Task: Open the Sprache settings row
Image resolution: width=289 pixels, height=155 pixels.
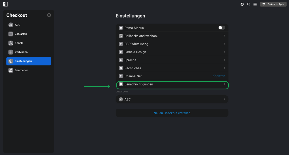Action: click(x=172, y=60)
